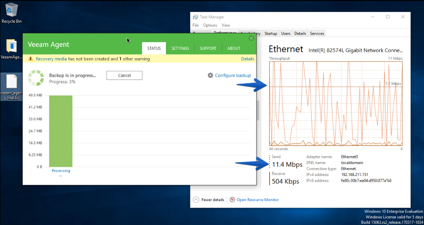Close the Veeam Agent window

tap(251, 38)
